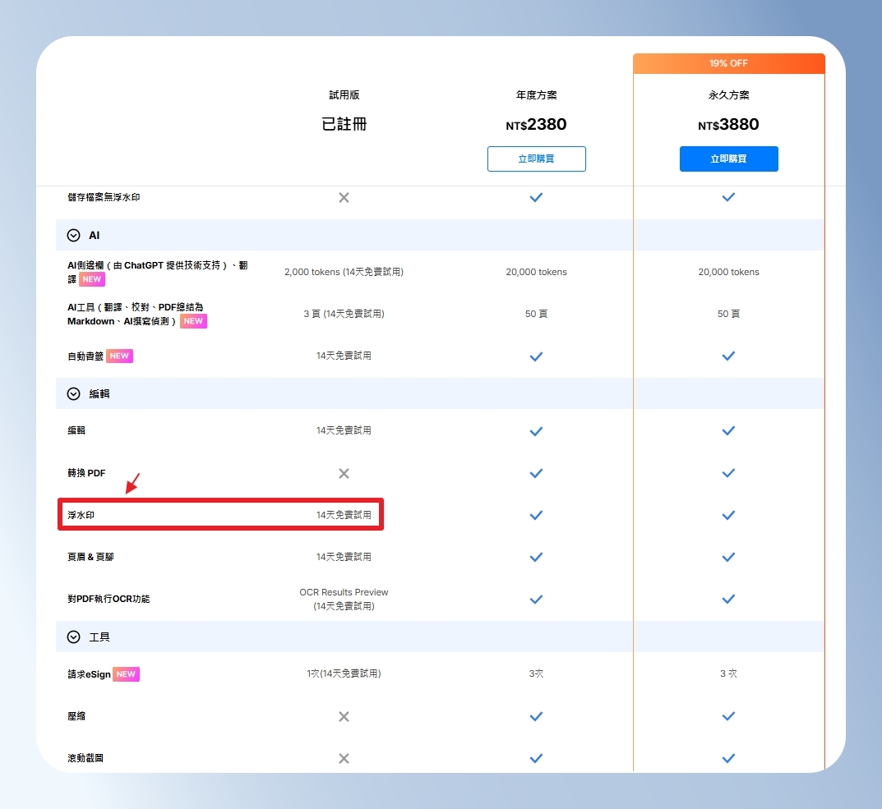Click the 已註冊 status text

344,124
